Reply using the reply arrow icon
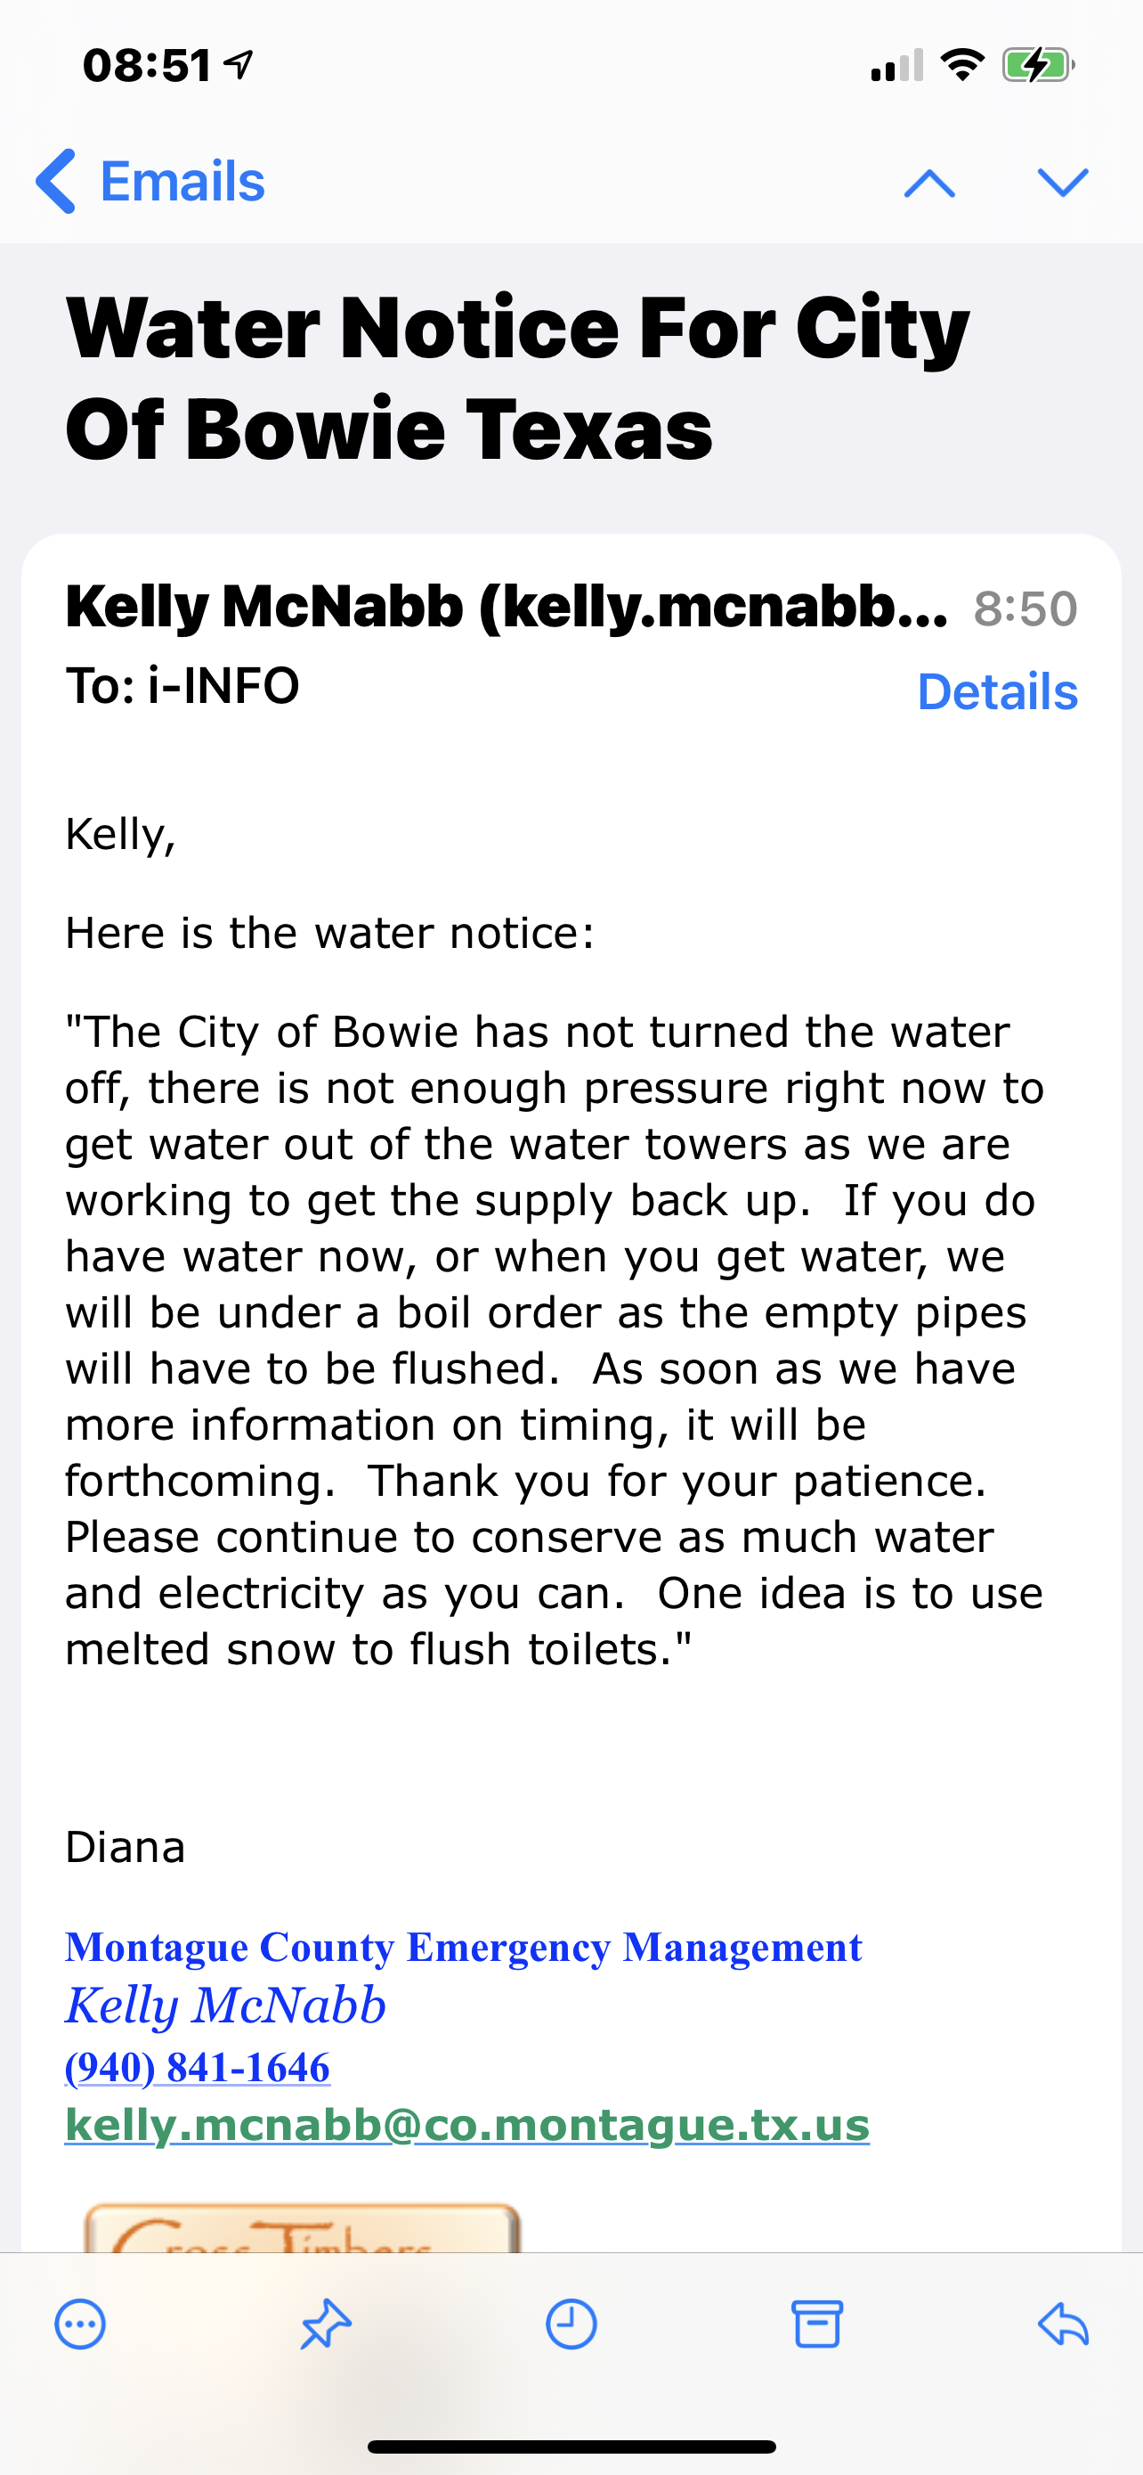Viewport: 1143px width, 2475px height. pos(1064,2324)
